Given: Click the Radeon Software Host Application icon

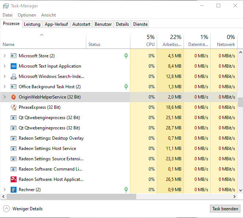Looking at the screenshot, I should [x=14, y=179].
